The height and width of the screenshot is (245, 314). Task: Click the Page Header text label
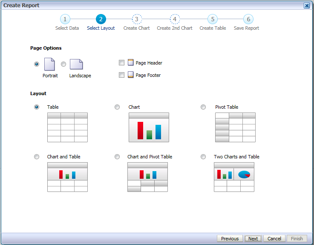(149, 63)
